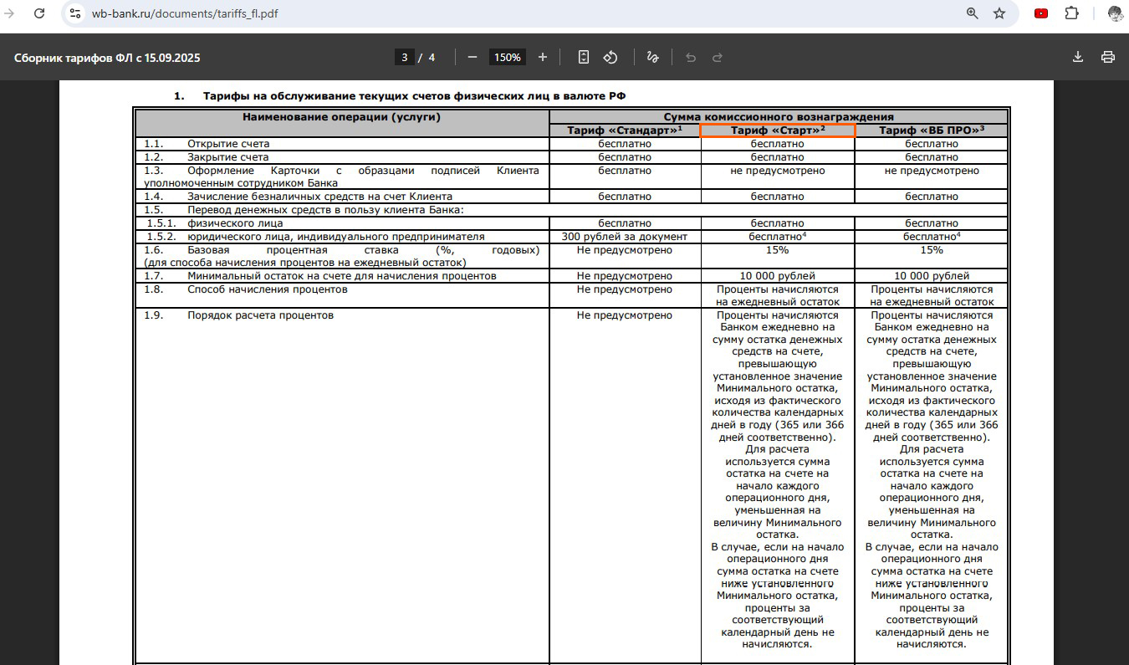1129x665 pixels.
Task: Reload the page with the refresh button
Action: coord(38,13)
